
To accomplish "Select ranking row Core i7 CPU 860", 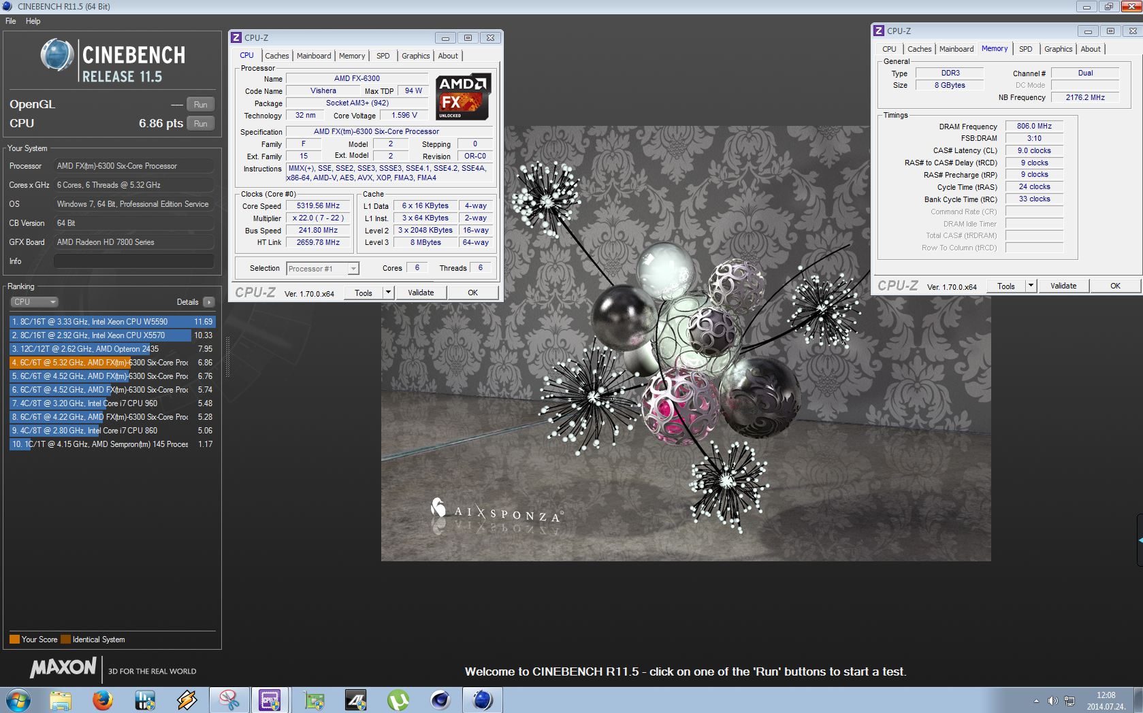I will (x=112, y=431).
